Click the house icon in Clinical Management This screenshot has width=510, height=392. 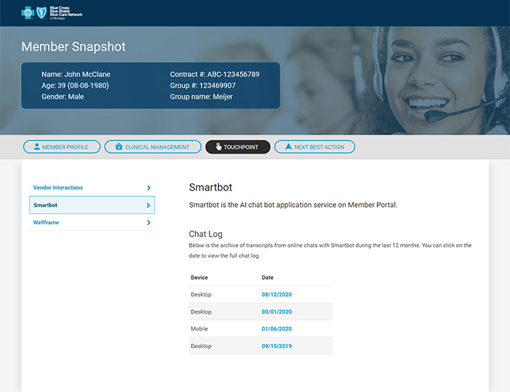click(x=119, y=147)
